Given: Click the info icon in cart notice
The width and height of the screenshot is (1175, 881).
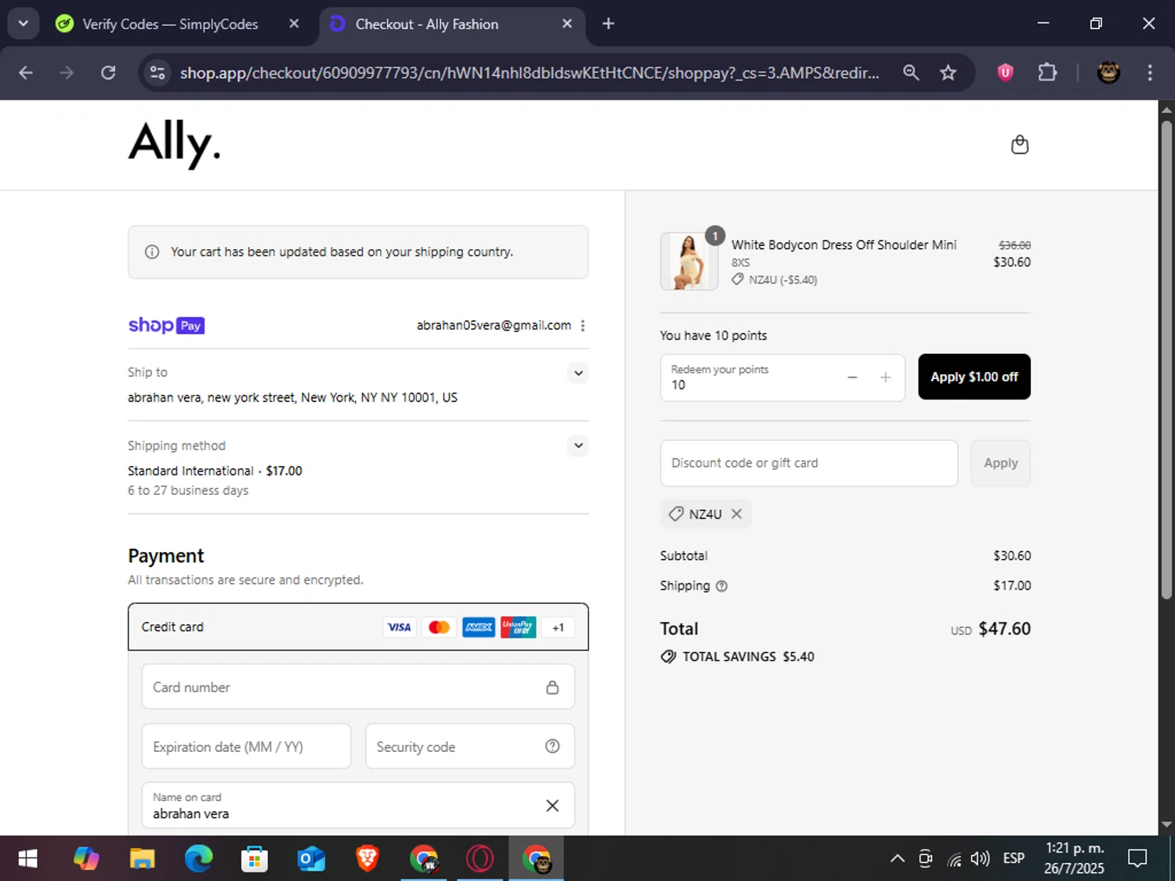Looking at the screenshot, I should (x=152, y=252).
